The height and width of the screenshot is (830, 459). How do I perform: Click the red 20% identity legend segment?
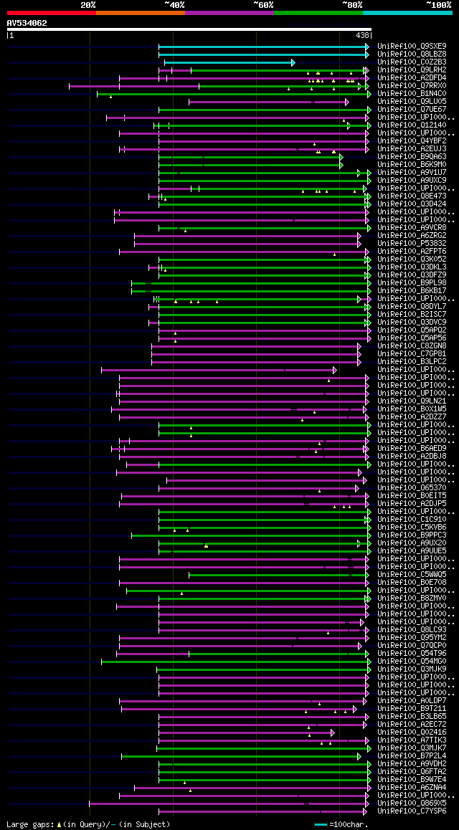[x=52, y=12]
